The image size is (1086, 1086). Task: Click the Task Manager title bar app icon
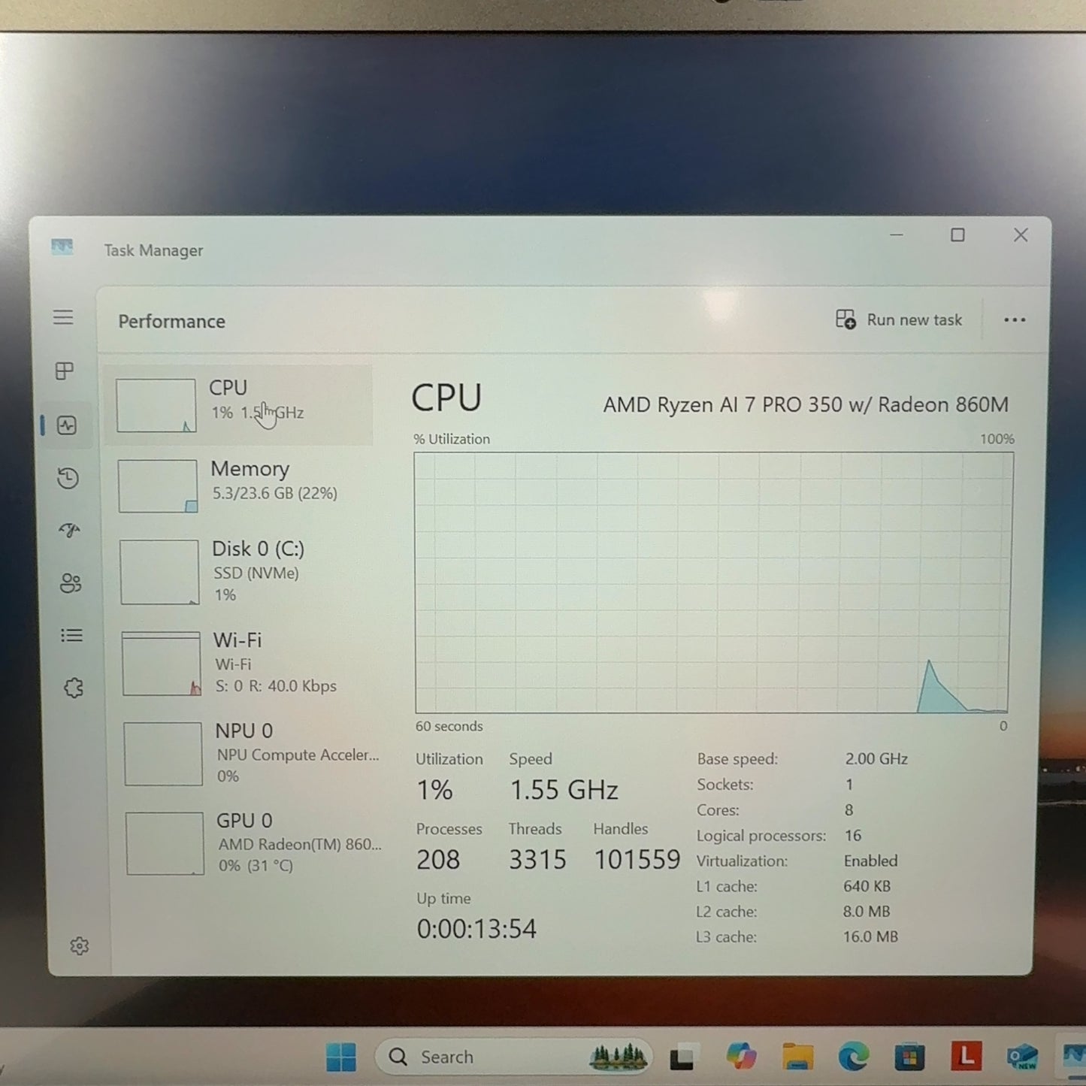pyautogui.click(x=62, y=247)
